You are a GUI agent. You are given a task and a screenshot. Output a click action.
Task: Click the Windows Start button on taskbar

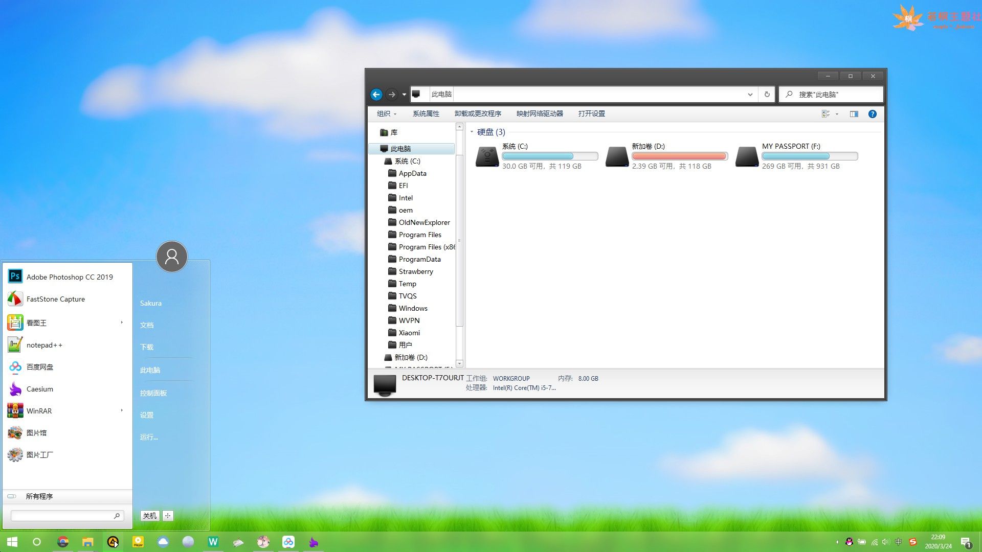tap(12, 542)
